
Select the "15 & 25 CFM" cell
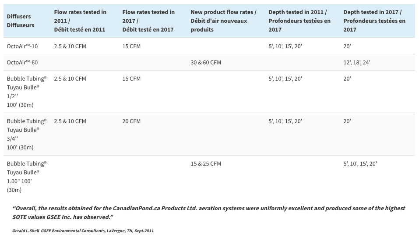pos(206,163)
